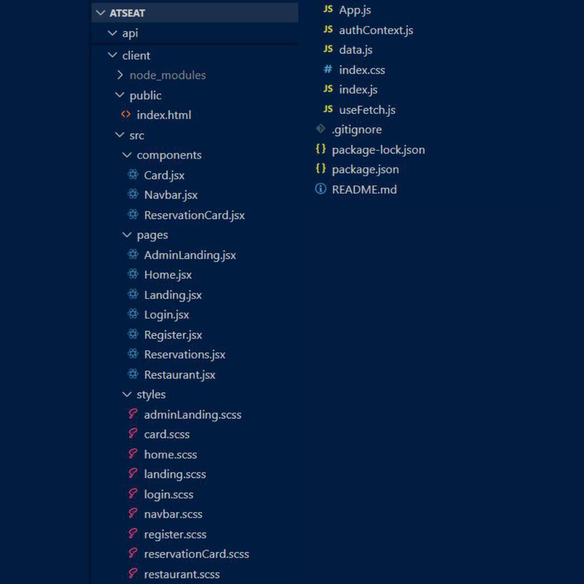Open the useFetch.js file
584x584 pixels.
click(x=367, y=110)
